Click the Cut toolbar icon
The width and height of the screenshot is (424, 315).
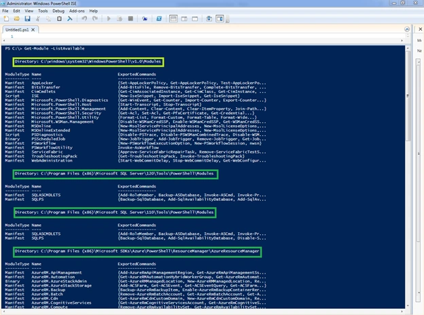point(38,18)
